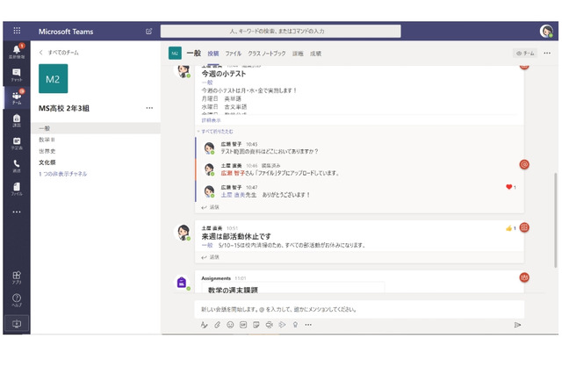Click red mention icon beside 10:46 reply

[524, 164]
